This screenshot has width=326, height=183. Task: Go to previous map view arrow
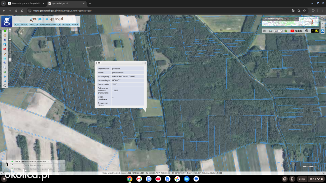click(x=5, y=77)
